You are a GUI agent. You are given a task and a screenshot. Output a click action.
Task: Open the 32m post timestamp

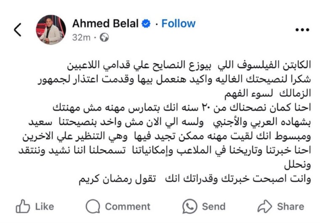[81, 37]
